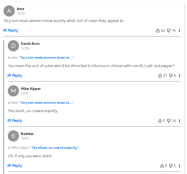The width and height of the screenshot is (187, 174).
Task: Open quoted text link in David Arno's reply
Action: [x=46, y=58]
